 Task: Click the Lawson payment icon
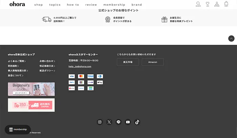pyautogui.click(x=81, y=88)
